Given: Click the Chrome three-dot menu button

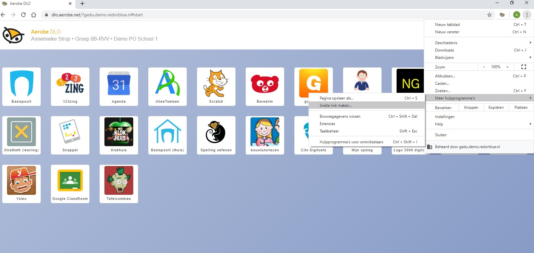Looking at the screenshot, I should (527, 15).
